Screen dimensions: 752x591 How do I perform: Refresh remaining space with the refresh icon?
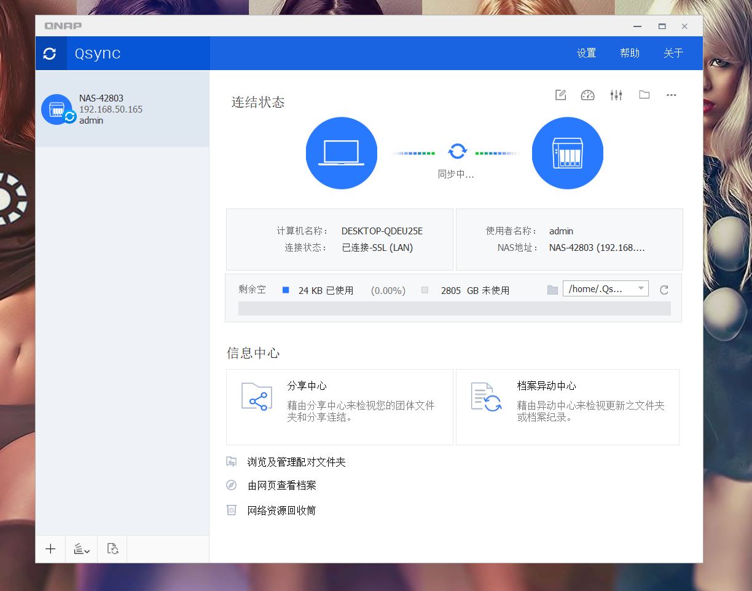click(664, 289)
